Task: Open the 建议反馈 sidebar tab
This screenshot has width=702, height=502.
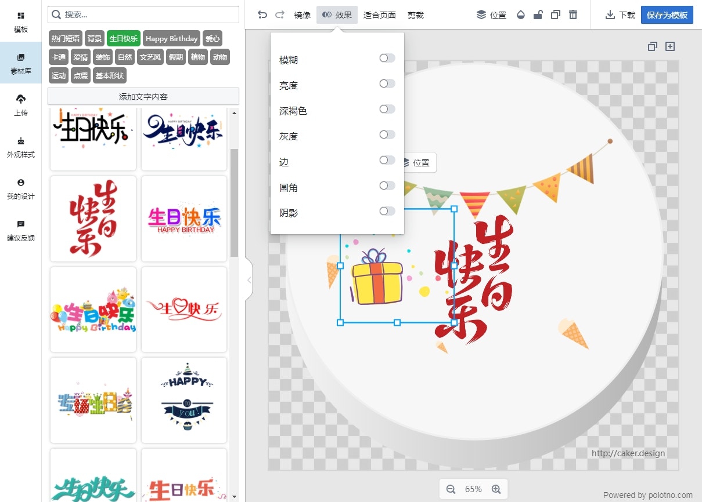Action: click(21, 231)
